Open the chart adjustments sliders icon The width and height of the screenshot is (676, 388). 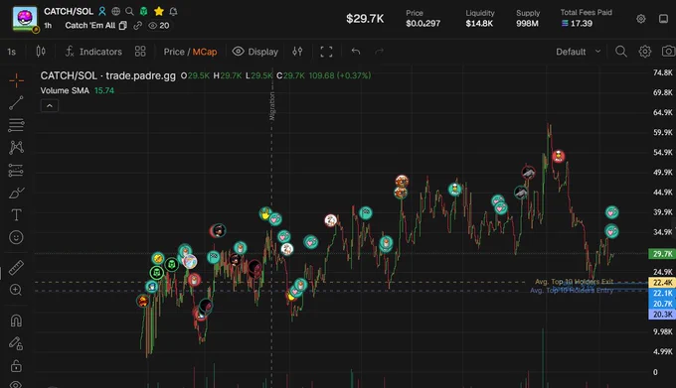click(297, 52)
